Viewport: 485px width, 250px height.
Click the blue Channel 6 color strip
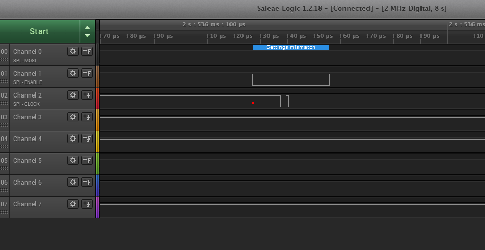click(98, 185)
